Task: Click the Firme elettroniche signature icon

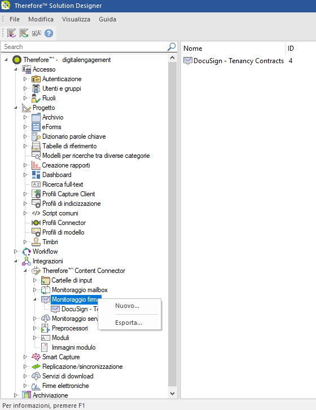Action: 36,386
